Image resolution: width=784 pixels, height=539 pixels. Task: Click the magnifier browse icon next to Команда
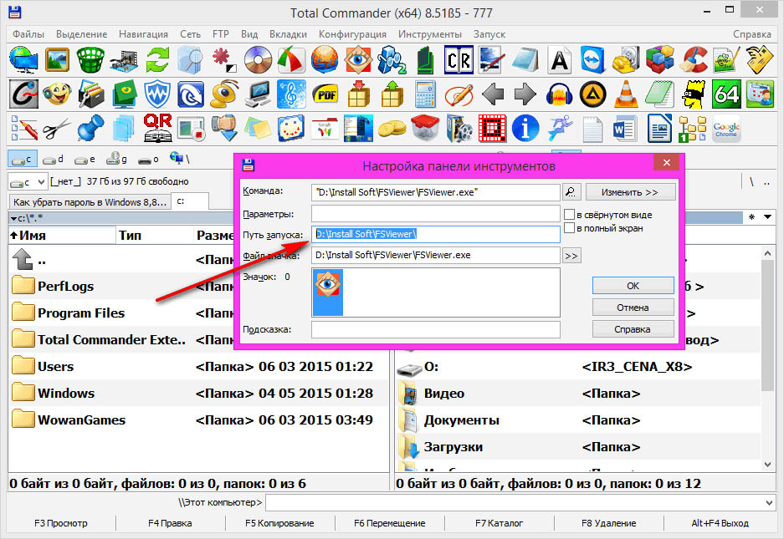571,192
